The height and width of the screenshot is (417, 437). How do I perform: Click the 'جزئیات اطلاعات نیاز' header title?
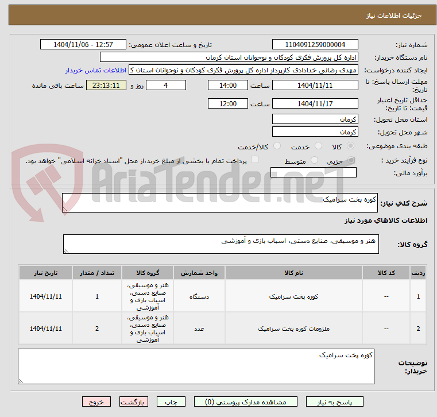tap(394, 16)
